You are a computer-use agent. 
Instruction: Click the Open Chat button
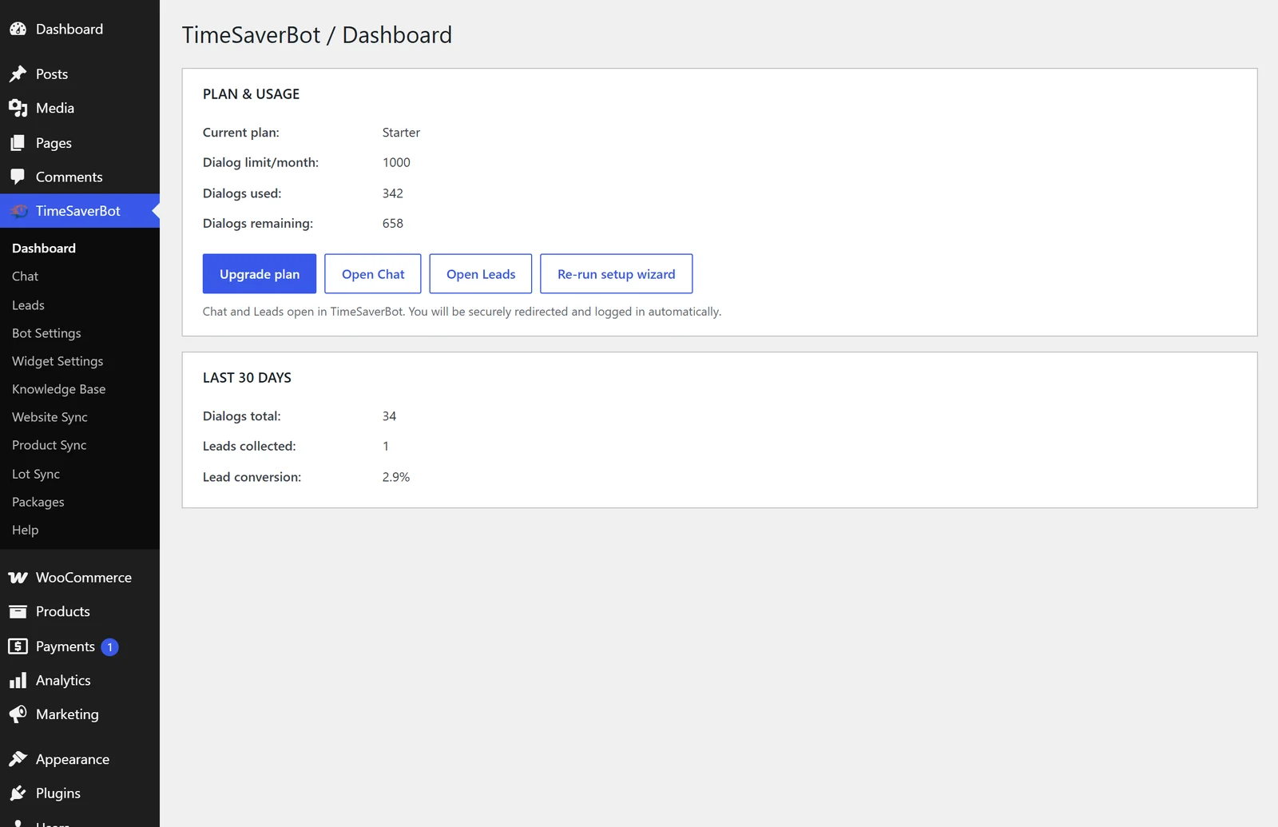click(373, 274)
